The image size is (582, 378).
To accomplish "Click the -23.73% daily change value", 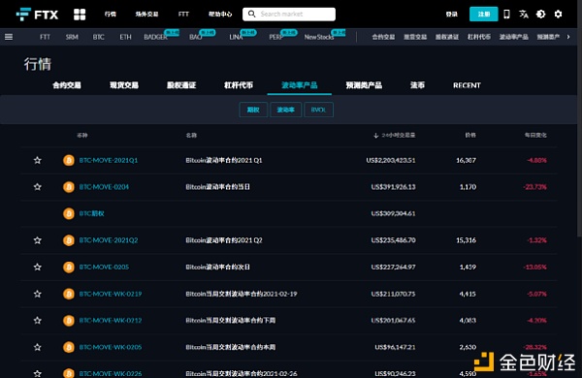I will point(535,187).
